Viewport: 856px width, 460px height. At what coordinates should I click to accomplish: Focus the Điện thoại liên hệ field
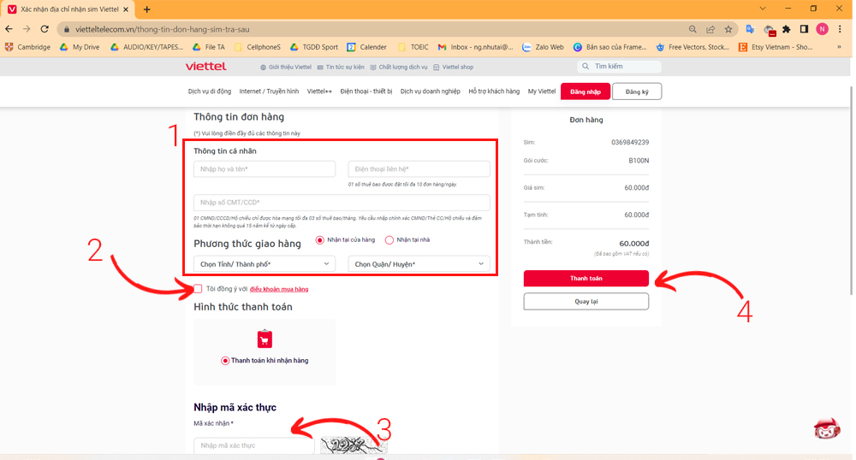[x=419, y=169]
